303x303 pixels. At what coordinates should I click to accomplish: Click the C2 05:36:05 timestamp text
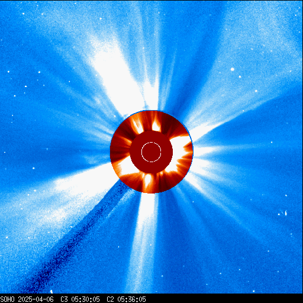coord(126,299)
